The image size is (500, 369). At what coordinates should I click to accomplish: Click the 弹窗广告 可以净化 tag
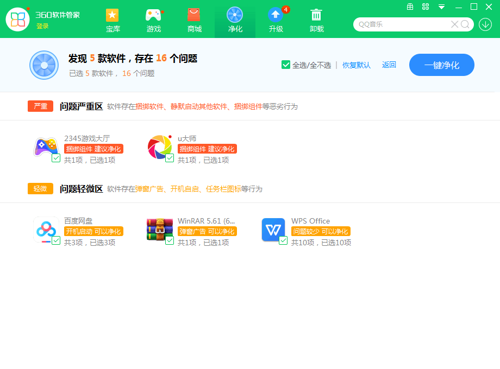click(207, 232)
